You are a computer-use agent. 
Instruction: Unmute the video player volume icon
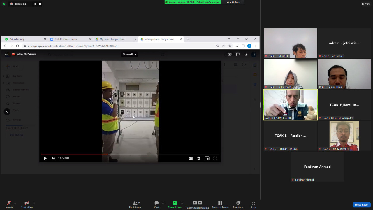(x=53, y=158)
